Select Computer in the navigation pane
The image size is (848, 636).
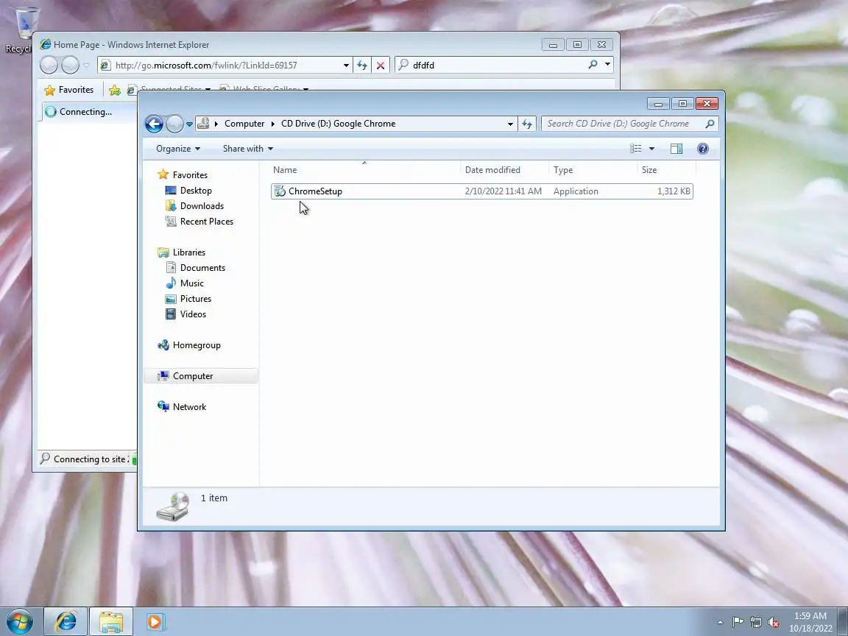[201, 376]
